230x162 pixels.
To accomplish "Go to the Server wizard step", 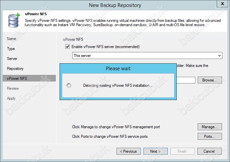I will click(x=12, y=59).
